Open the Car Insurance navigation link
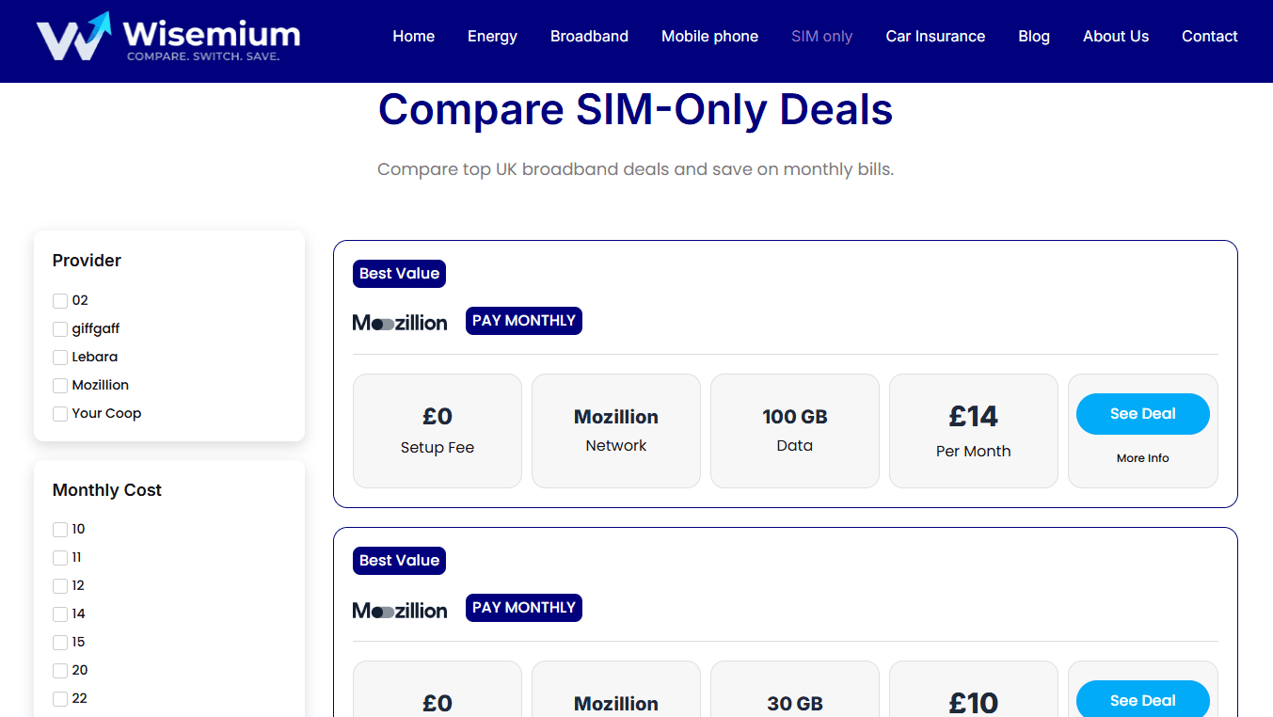Image resolution: width=1273 pixels, height=717 pixels. [x=935, y=37]
